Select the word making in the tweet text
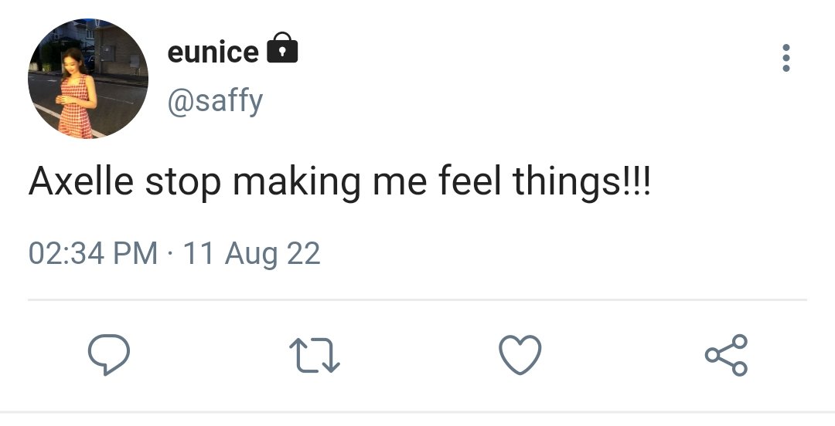The width and height of the screenshot is (835, 426). click(x=297, y=182)
